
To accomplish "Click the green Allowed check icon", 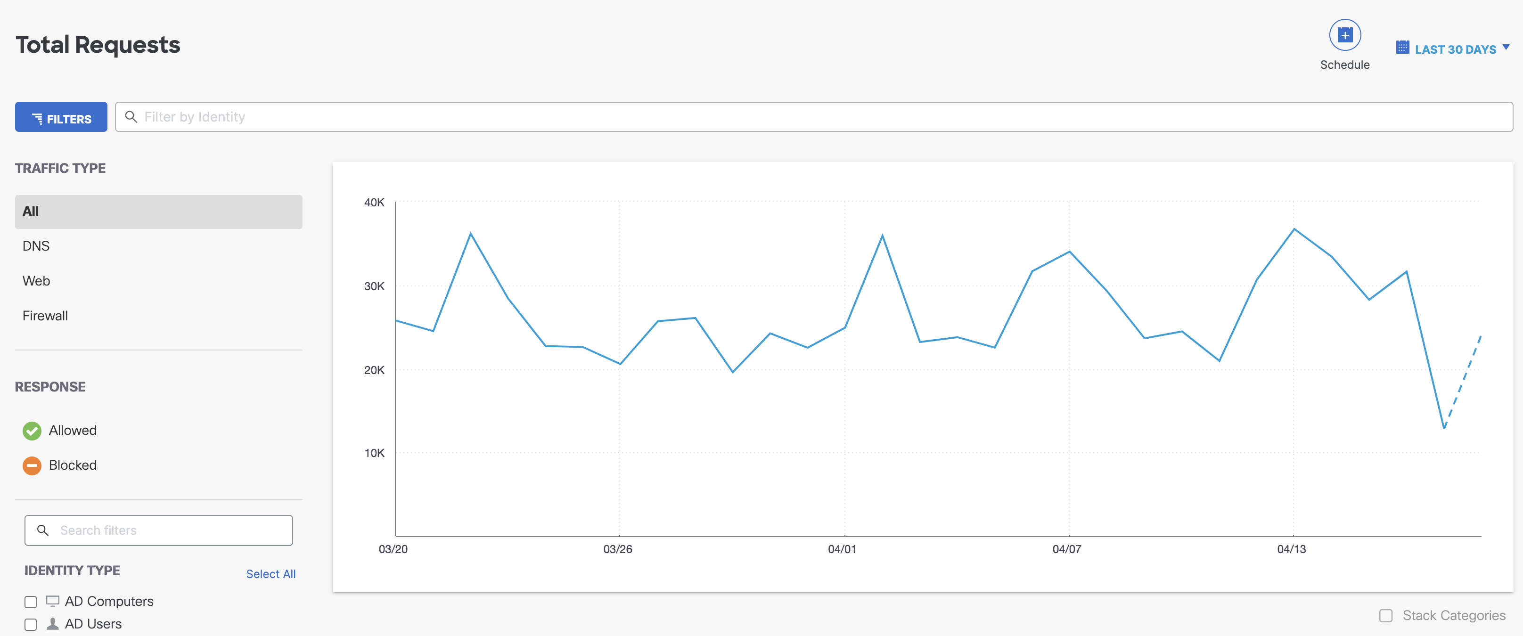I will tap(32, 431).
